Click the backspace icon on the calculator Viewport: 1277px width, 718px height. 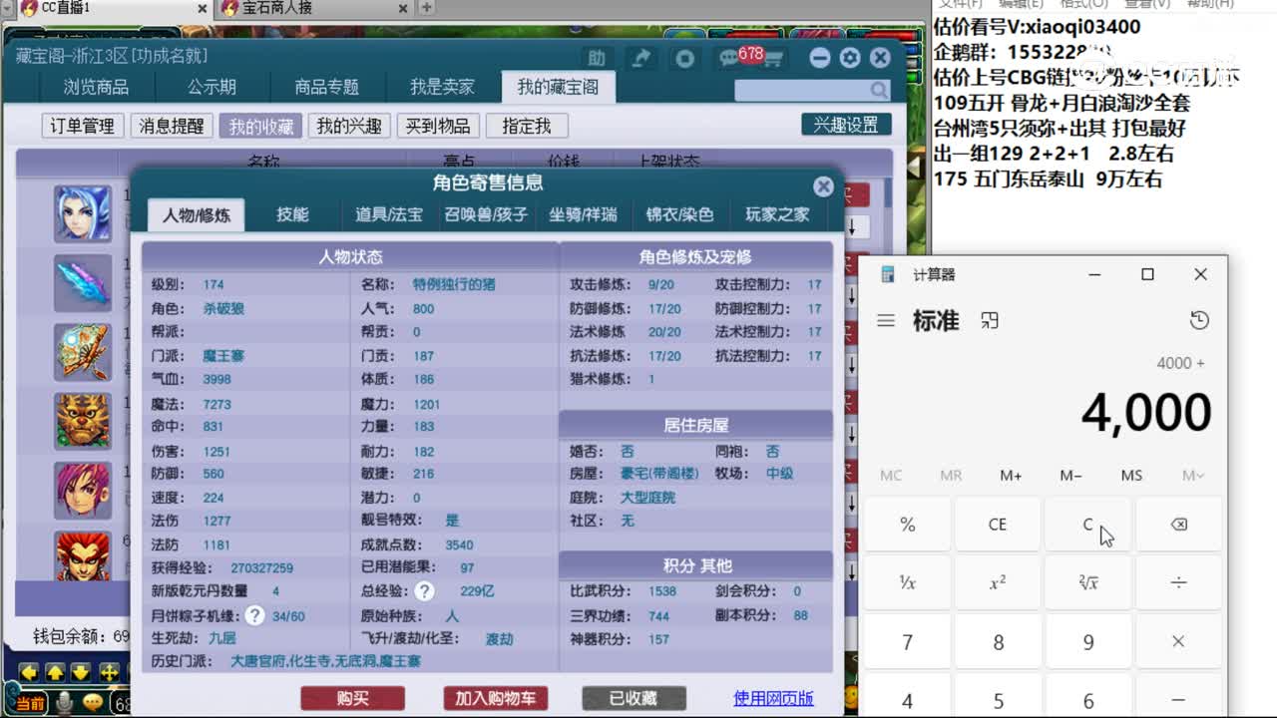pyautogui.click(x=1179, y=525)
